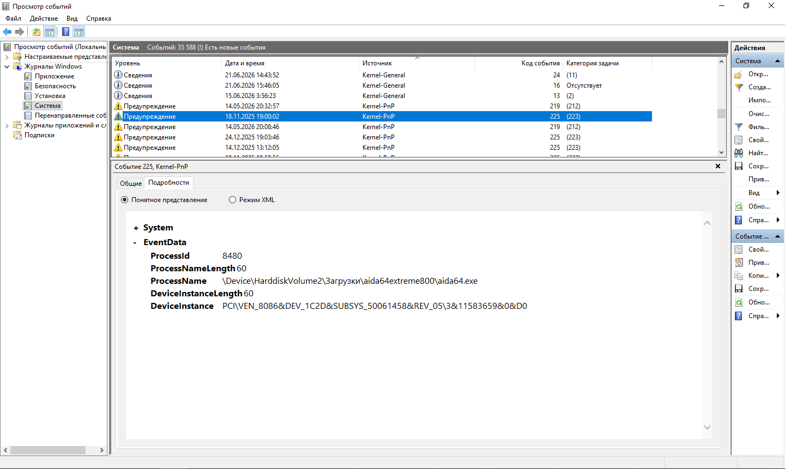This screenshot has height=469, width=785.
Task: Select the Система log in the tree
Action: click(x=47, y=106)
